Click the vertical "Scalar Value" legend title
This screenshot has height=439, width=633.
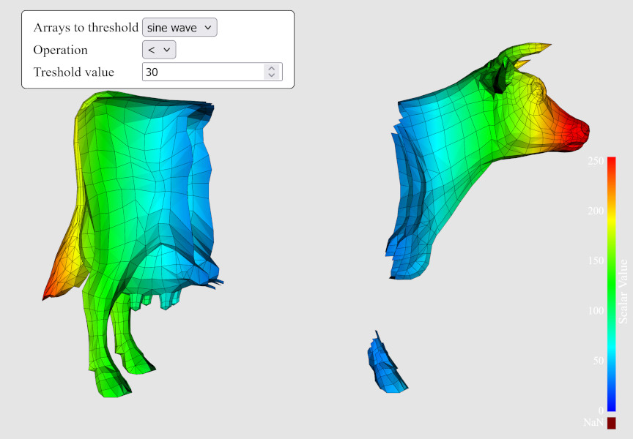[x=623, y=291]
